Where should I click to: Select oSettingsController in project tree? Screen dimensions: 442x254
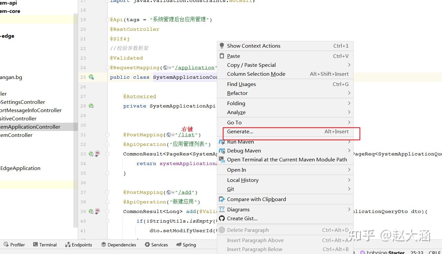tap(23, 102)
